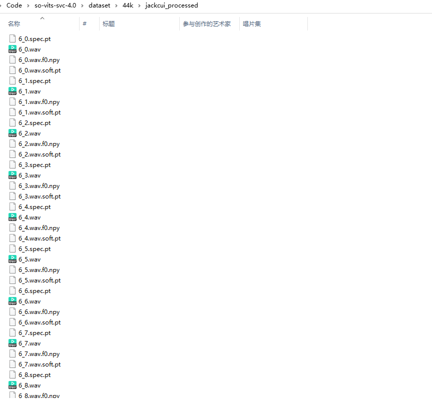Go to 44k folder in address bar
The height and width of the screenshot is (400, 432).
(x=128, y=5)
